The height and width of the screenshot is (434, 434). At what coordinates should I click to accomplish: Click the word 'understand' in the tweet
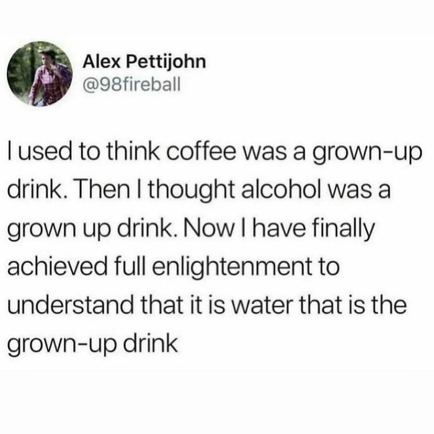point(69,305)
